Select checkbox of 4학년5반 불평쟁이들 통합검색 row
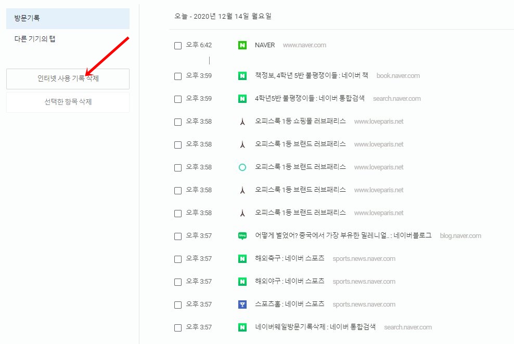Viewport: 514px width, 344px height. 178,99
